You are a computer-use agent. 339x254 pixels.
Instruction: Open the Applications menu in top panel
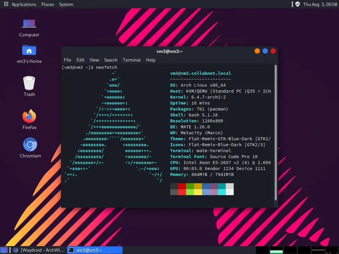(24, 4)
